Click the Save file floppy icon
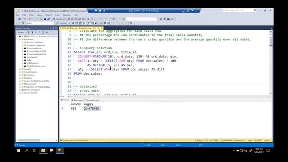The height and width of the screenshot is (162, 288). pyautogui.click(x=45, y=19)
